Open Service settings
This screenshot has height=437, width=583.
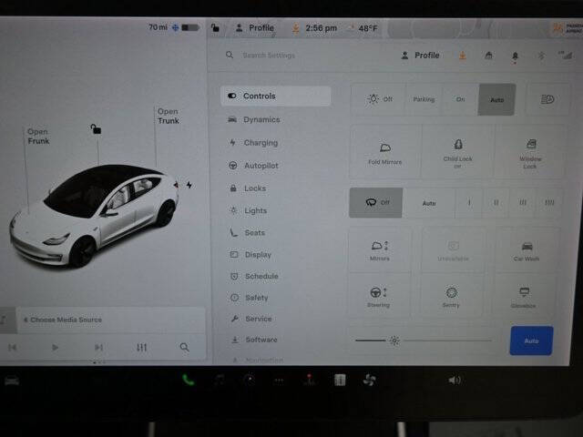pyautogui.click(x=251, y=319)
